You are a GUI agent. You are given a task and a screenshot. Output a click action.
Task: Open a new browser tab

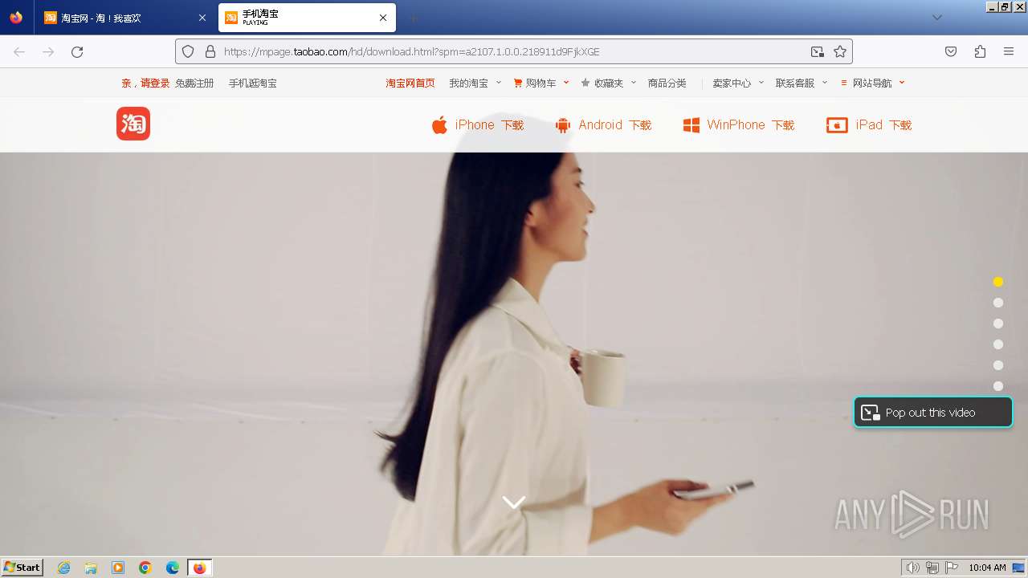[x=413, y=18]
